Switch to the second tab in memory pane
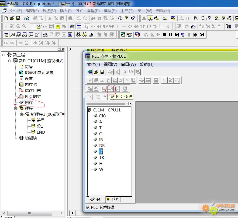Image resolution: width=238 pixels, height=218 pixels. [x=113, y=199]
